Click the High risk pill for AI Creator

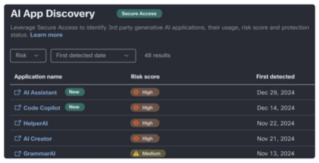145,139
